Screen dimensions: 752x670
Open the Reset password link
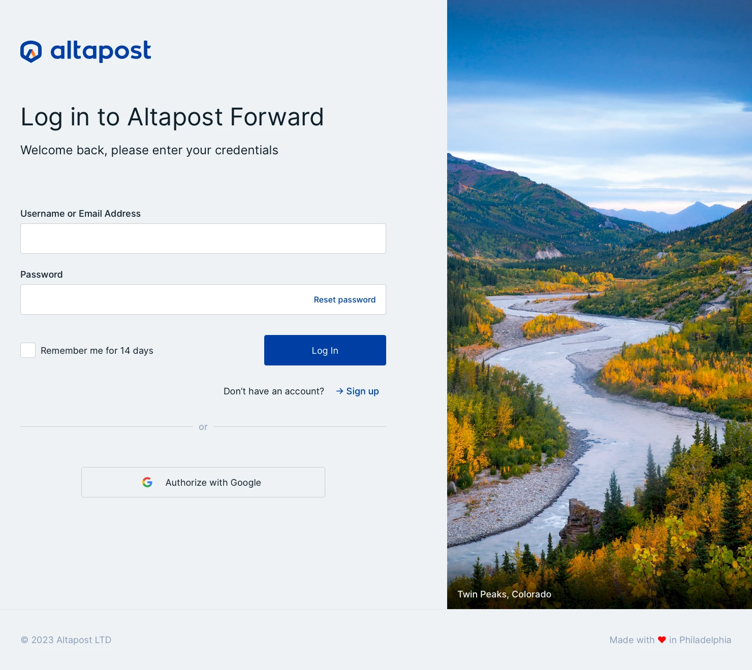344,300
